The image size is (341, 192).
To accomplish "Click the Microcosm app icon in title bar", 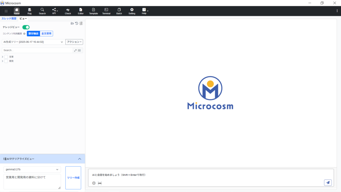I will click(2, 3).
